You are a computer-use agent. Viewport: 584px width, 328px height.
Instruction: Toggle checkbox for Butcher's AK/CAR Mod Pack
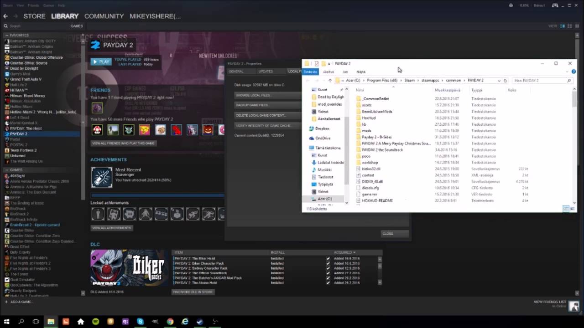click(328, 278)
